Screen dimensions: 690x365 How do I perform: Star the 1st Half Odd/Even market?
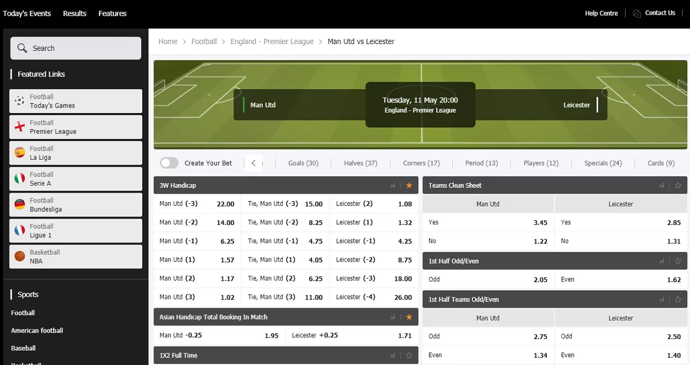[678, 261]
